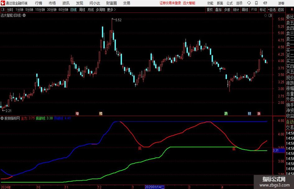Click the 5.52 high price label
Viewport: 294px width, 189px height.
(118, 20)
